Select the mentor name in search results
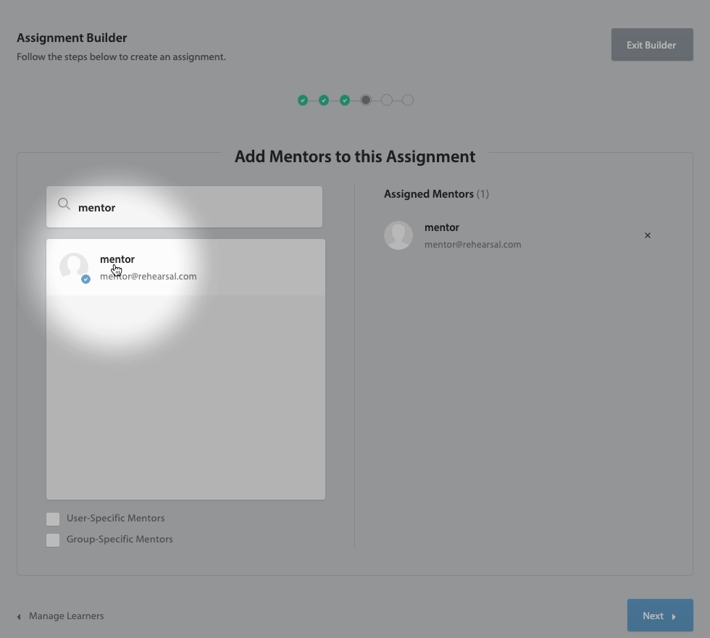The height and width of the screenshot is (638, 710). pyautogui.click(x=117, y=259)
